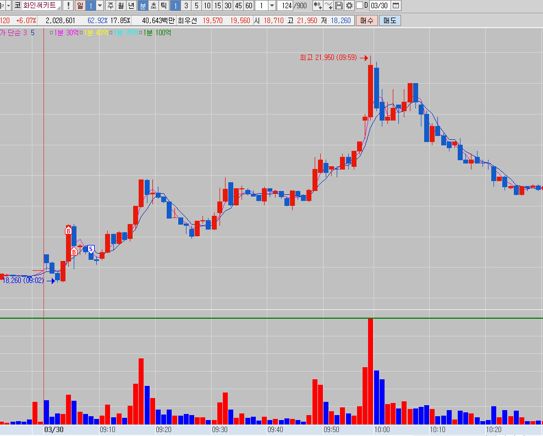Screen dimensions: 543x436
Task: Click the add indicator line icon
Action: click(328, 6)
